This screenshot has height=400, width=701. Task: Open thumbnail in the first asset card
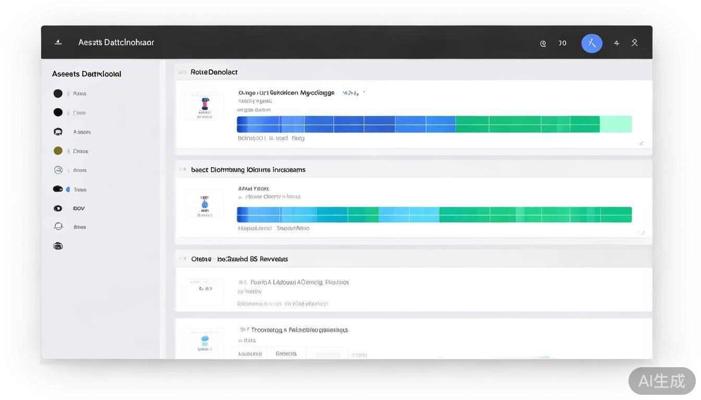pyautogui.click(x=204, y=106)
